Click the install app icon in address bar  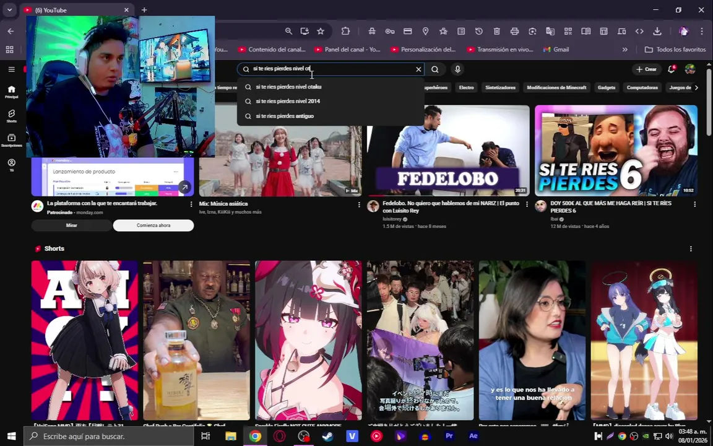pyautogui.click(x=305, y=31)
